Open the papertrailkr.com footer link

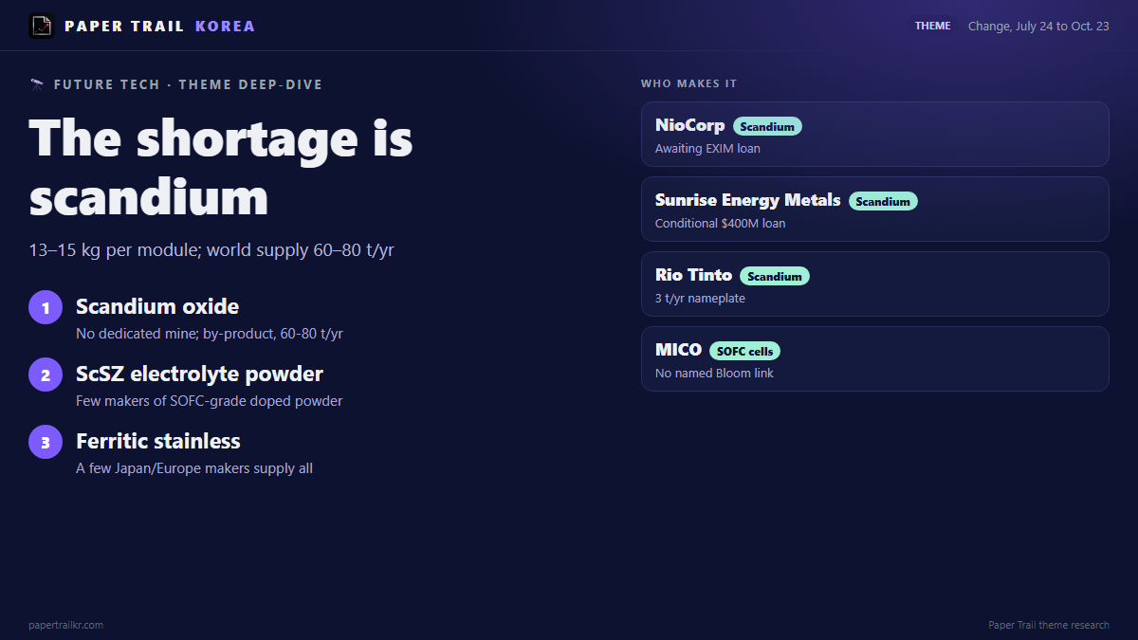pyautogui.click(x=66, y=625)
